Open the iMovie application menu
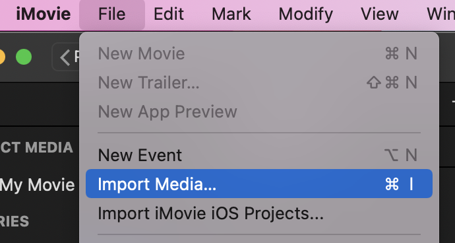Image resolution: width=455 pixels, height=243 pixels. [x=44, y=14]
